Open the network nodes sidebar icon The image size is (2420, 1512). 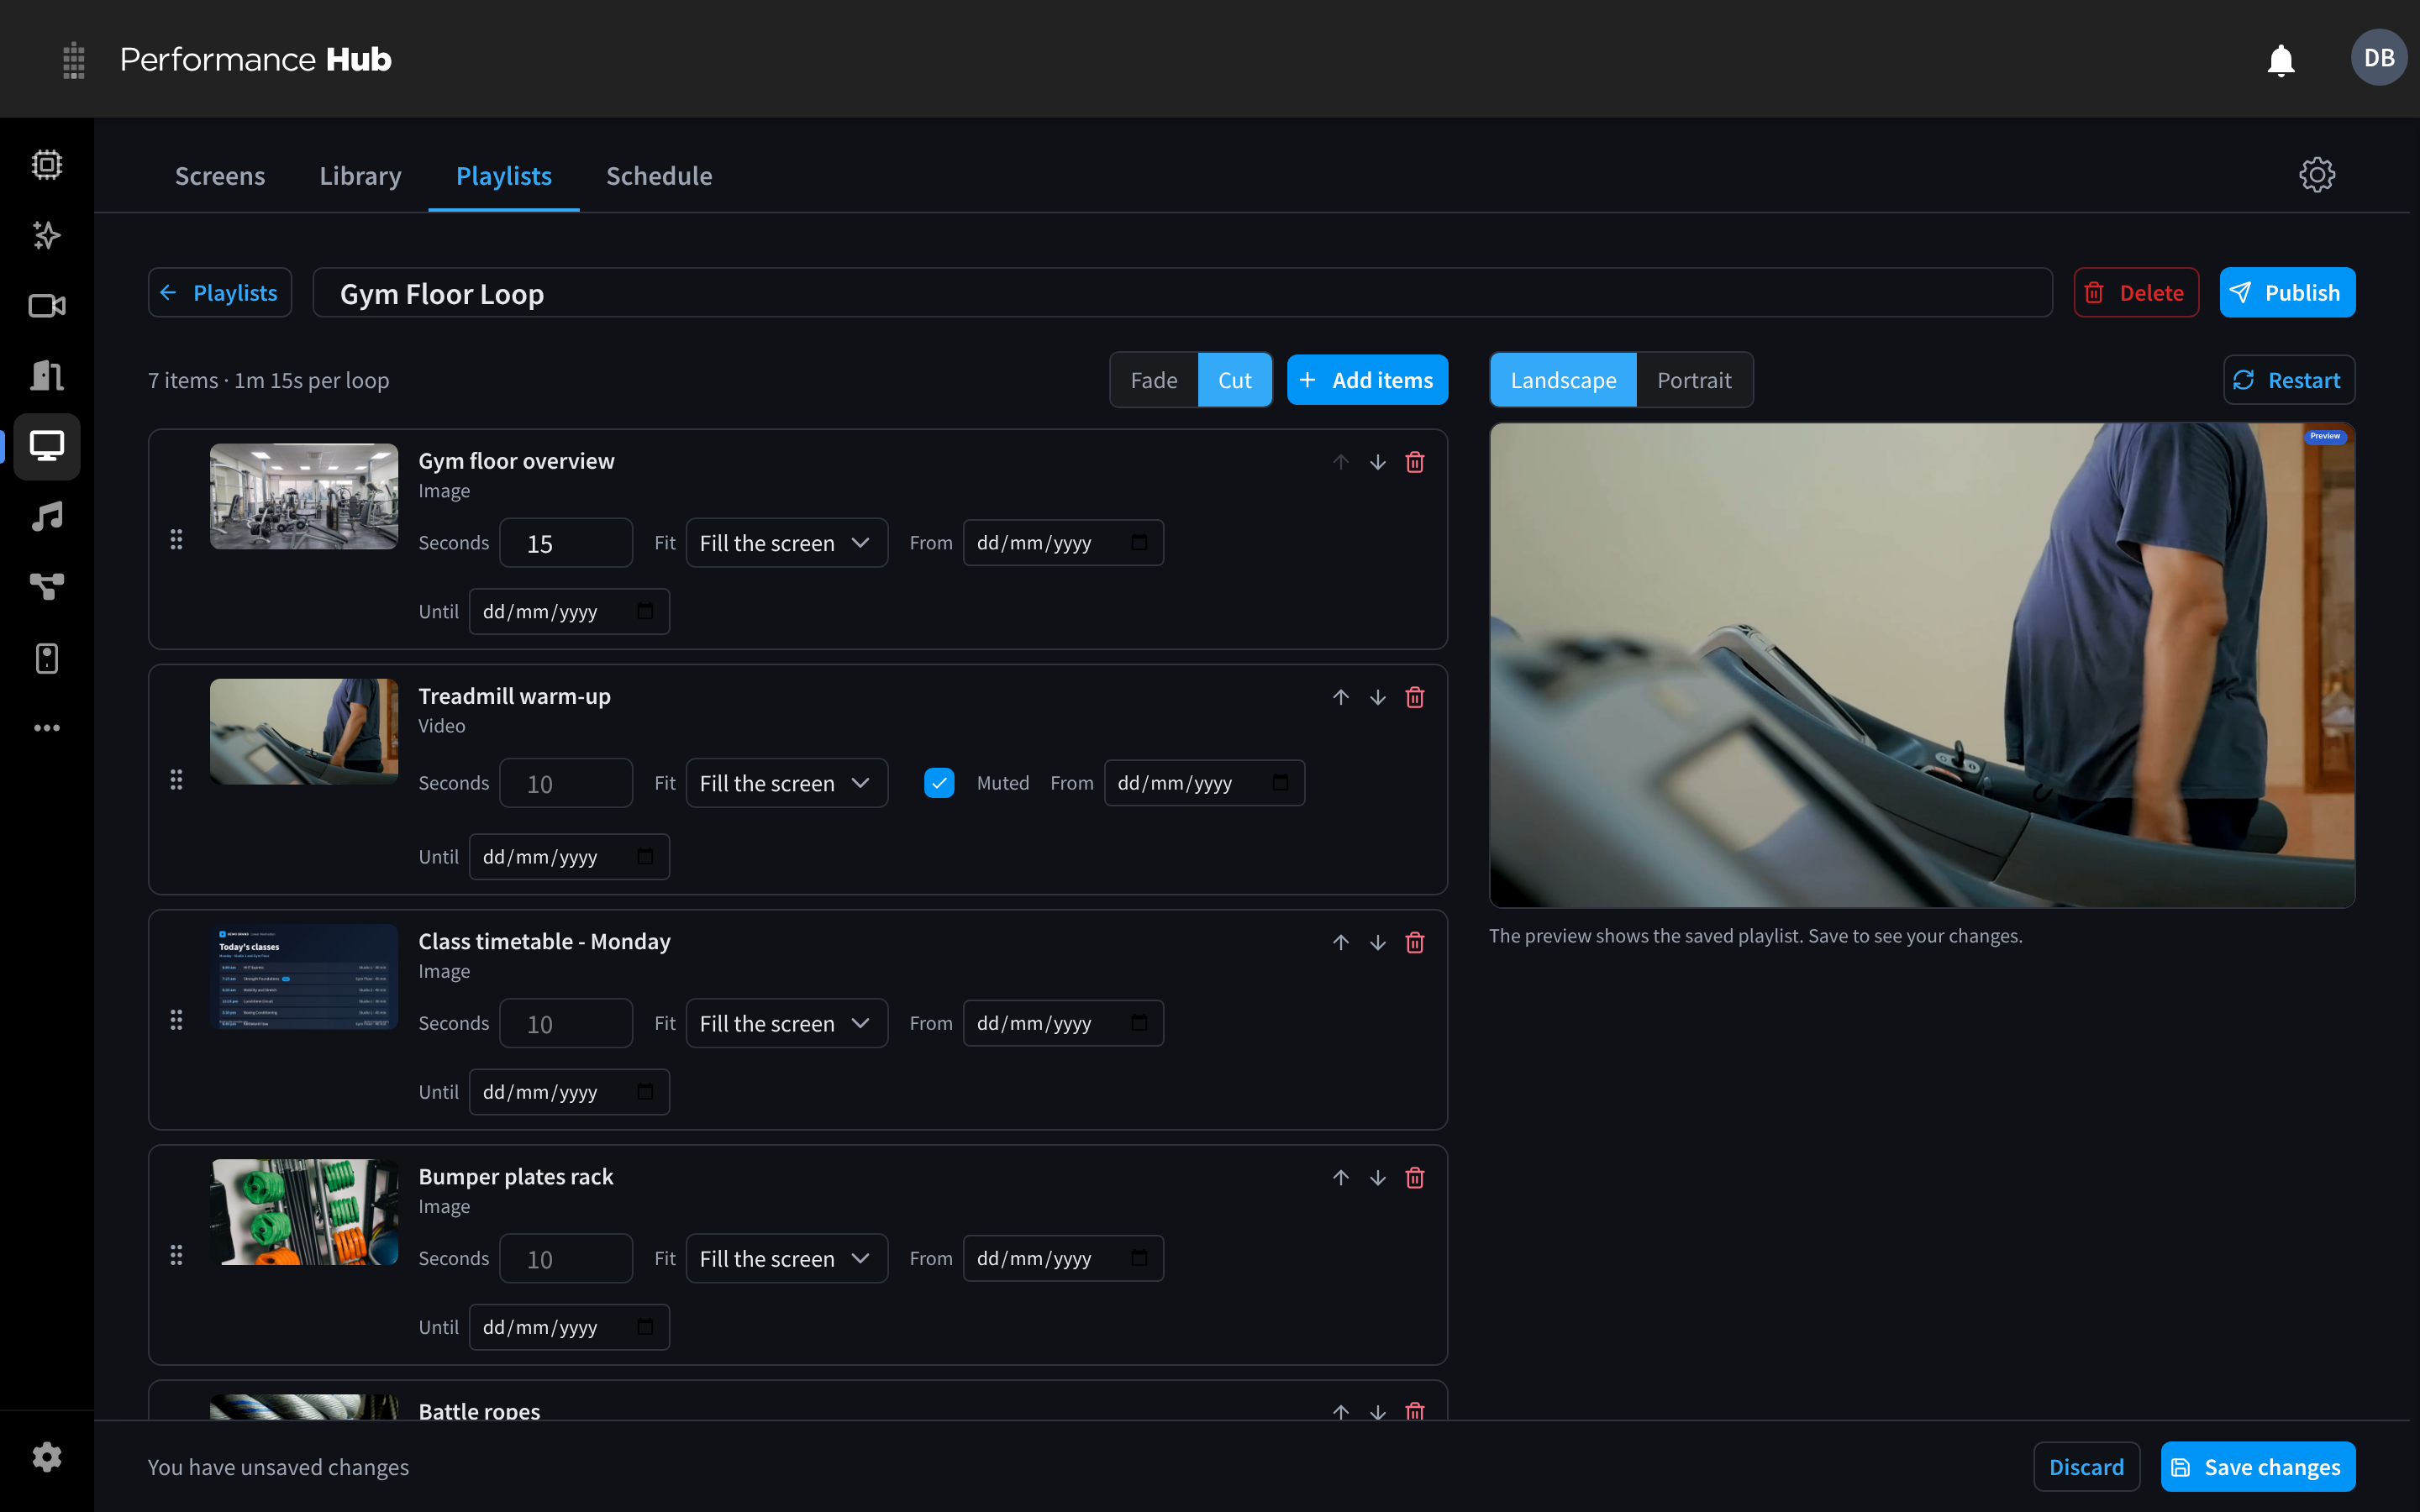(x=47, y=587)
